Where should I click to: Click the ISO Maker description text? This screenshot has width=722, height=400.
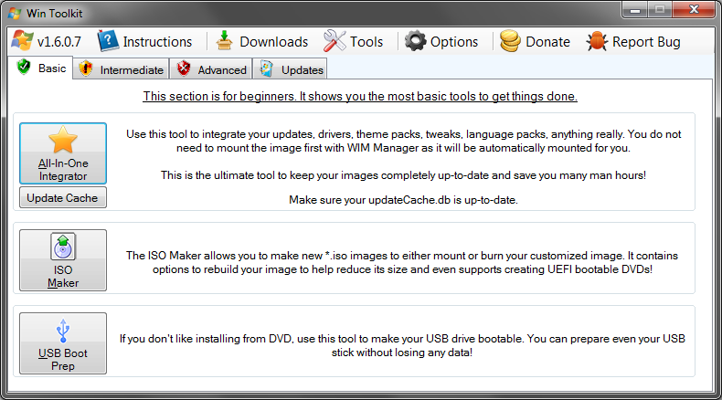[x=402, y=262]
